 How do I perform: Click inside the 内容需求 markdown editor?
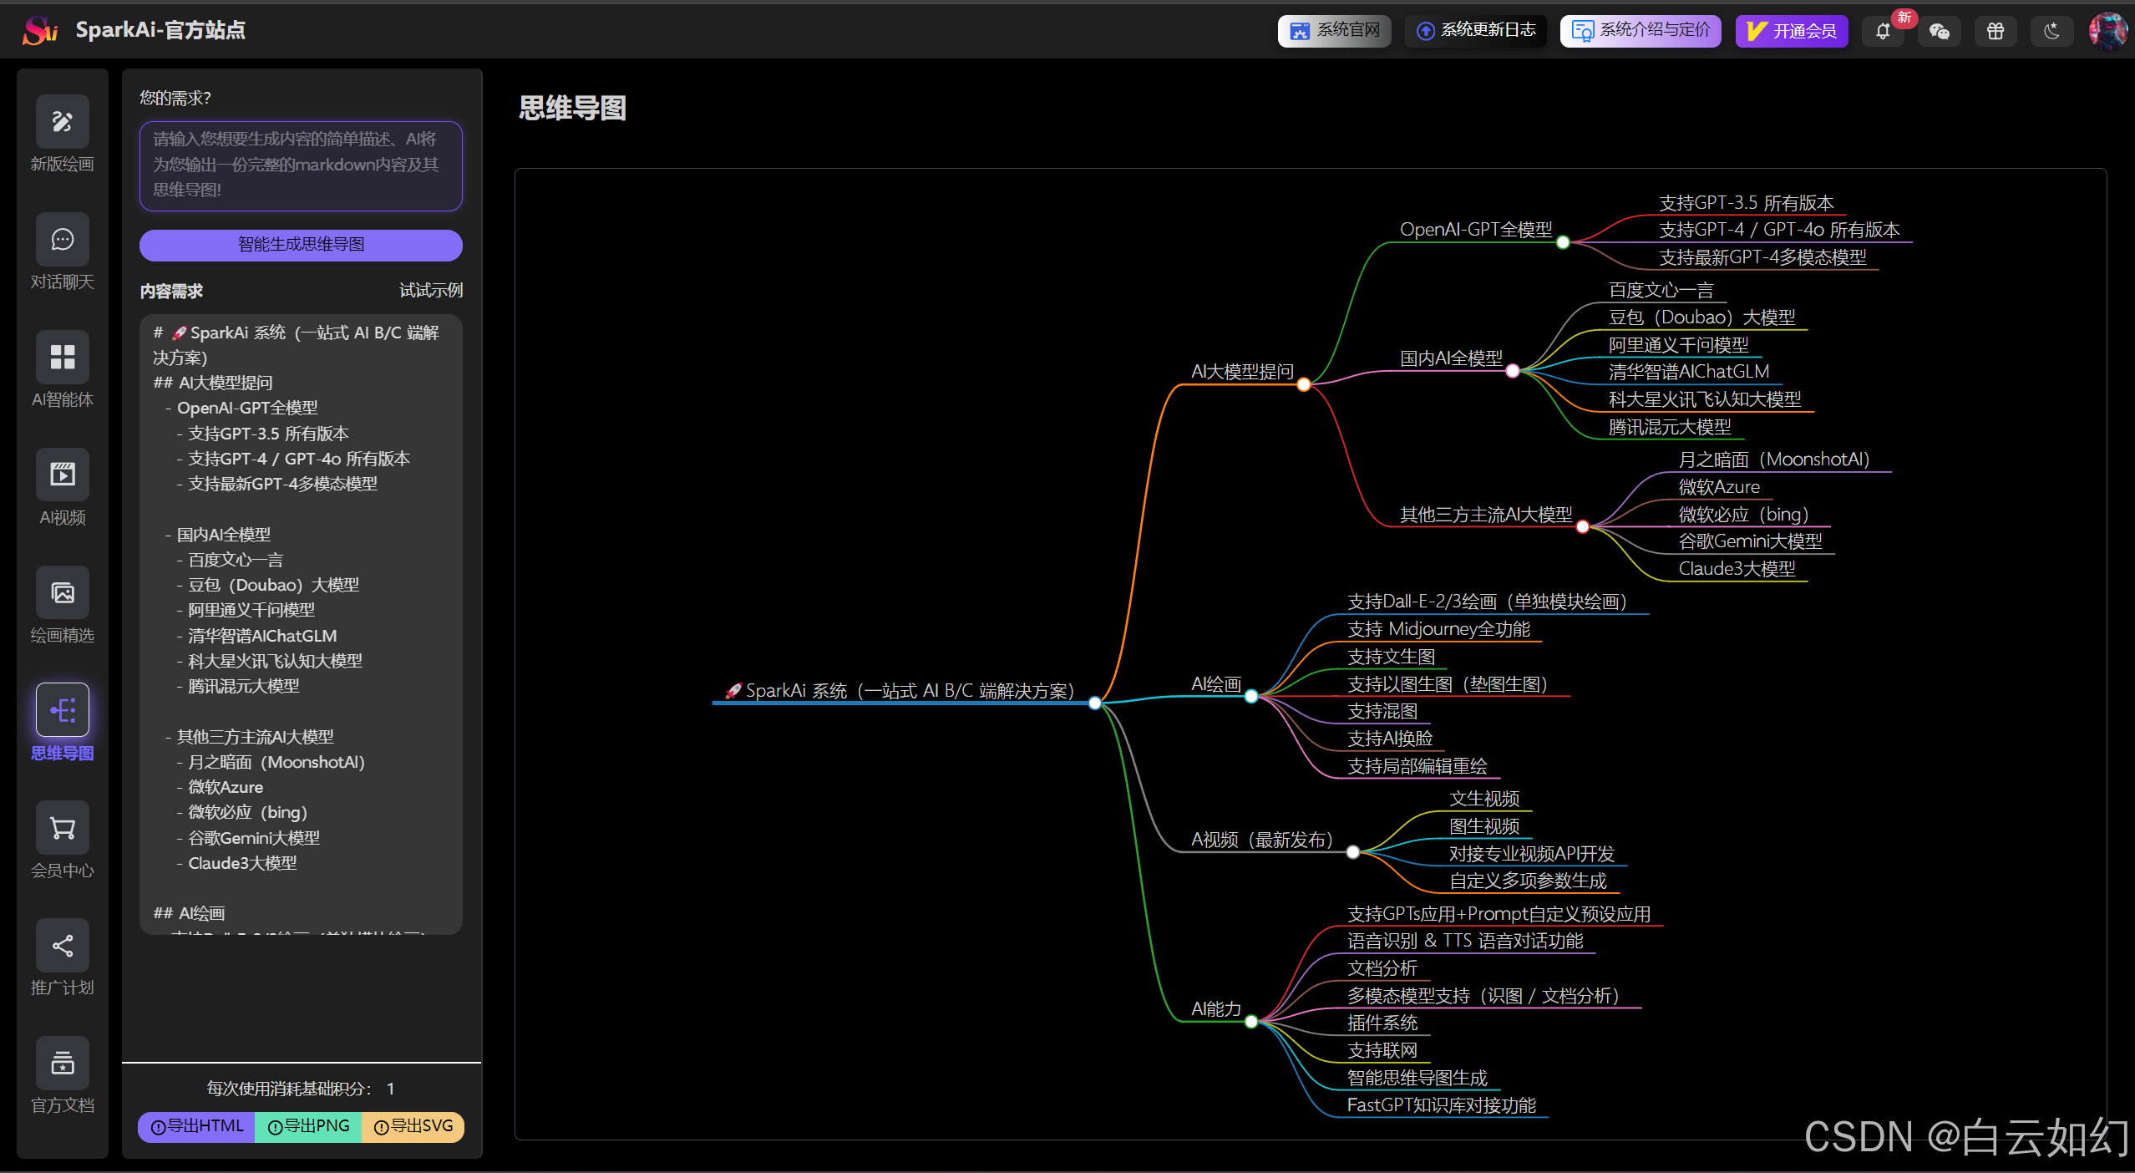pos(301,623)
